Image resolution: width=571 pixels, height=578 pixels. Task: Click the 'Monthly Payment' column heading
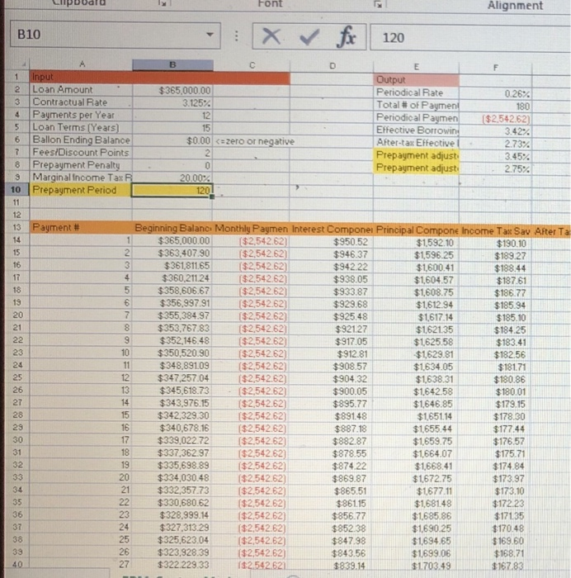pyautogui.click(x=251, y=229)
